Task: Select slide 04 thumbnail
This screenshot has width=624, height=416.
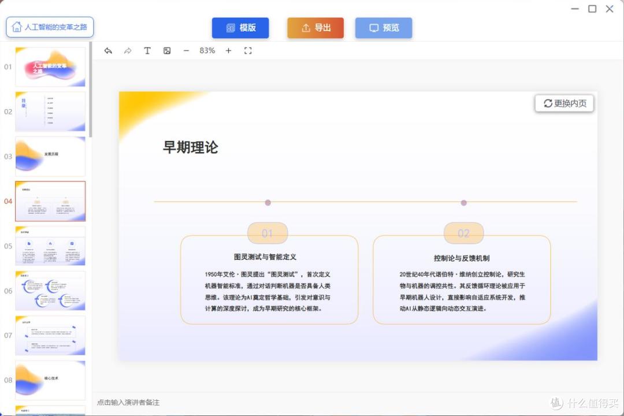Action: point(50,201)
